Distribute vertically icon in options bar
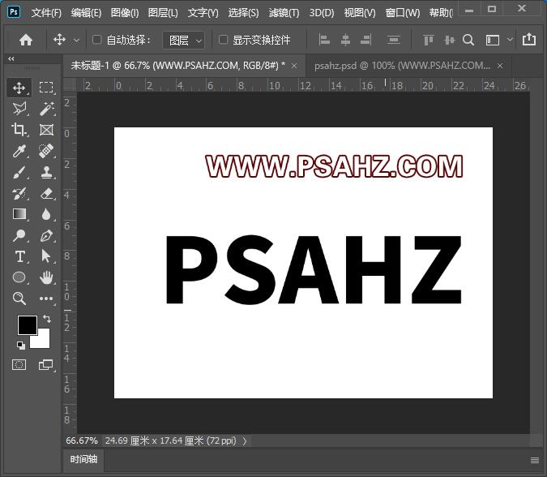This screenshot has height=477, width=547. coord(394,40)
